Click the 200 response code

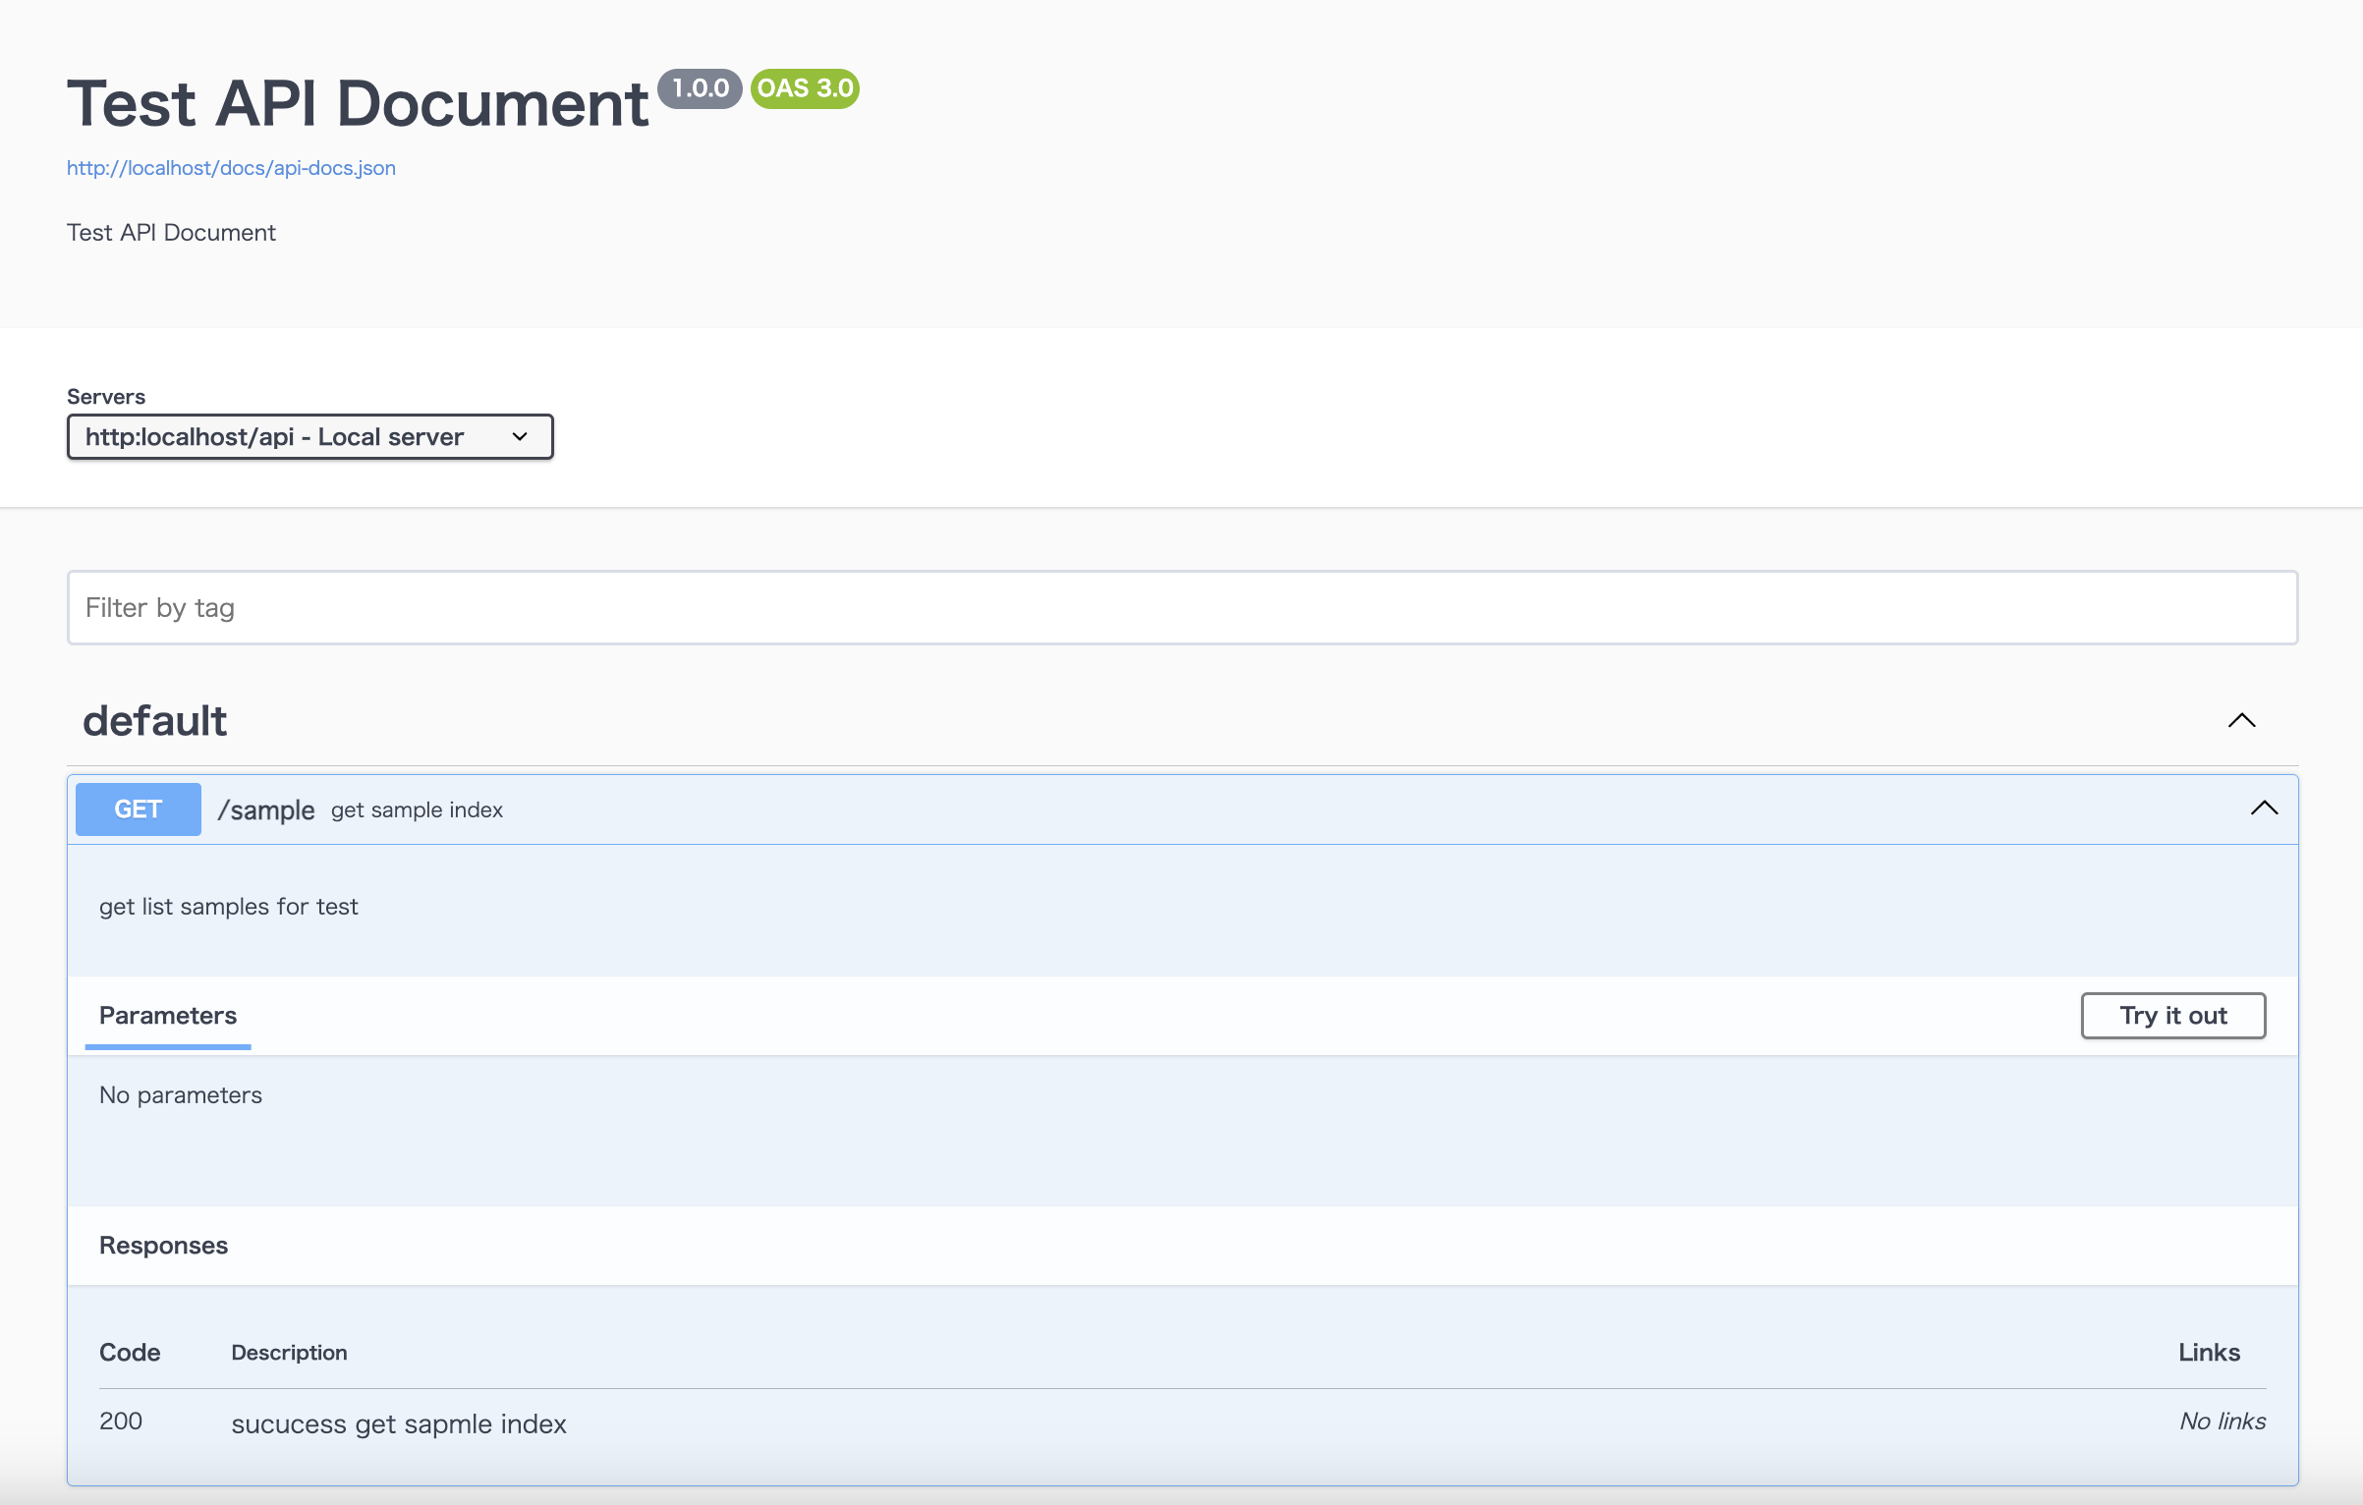point(121,1421)
